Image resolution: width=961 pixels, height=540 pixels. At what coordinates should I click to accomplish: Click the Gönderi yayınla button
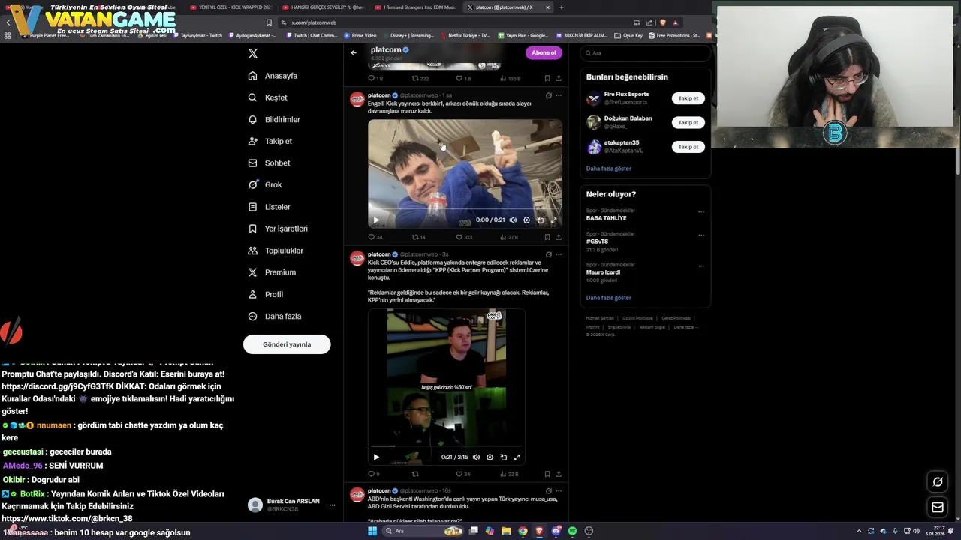click(287, 344)
